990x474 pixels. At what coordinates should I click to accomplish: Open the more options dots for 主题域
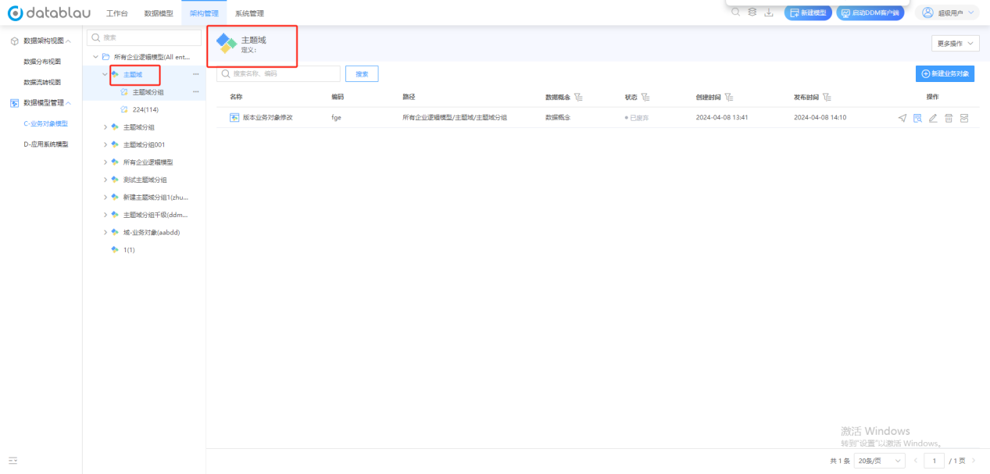(195, 74)
